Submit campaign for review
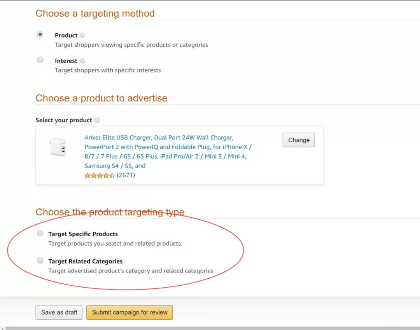 pos(129,313)
